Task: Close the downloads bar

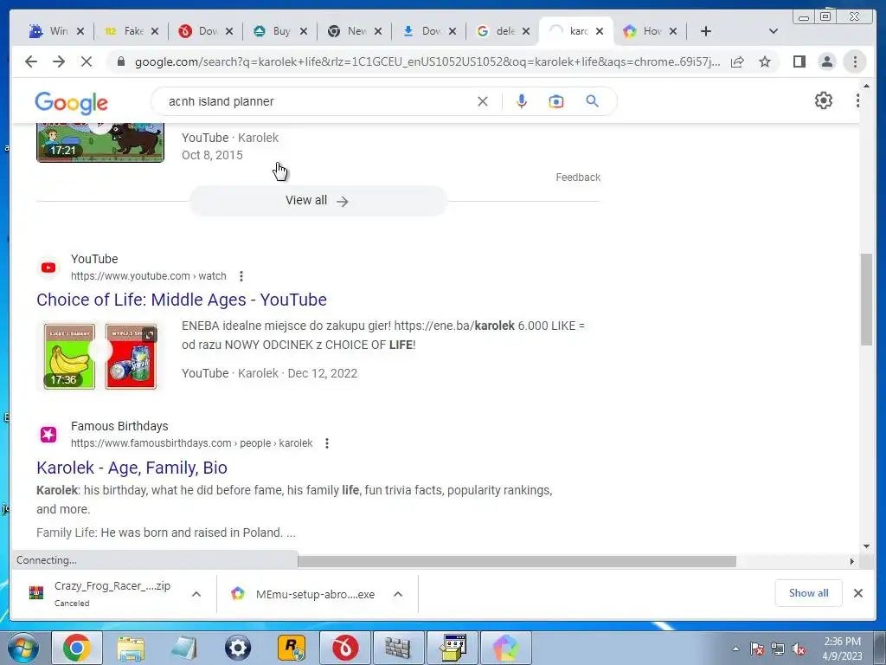Action: point(857,593)
